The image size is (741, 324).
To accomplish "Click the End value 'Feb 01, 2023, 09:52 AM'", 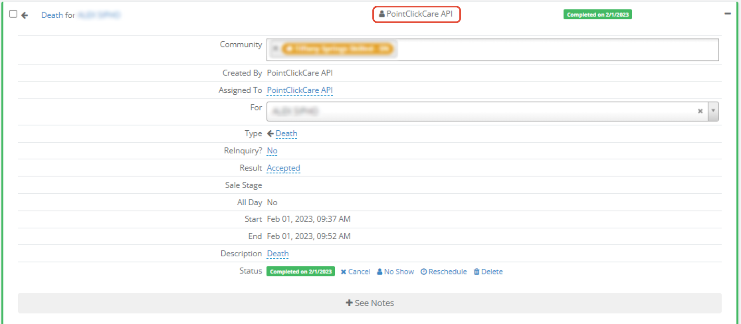I will pos(309,236).
